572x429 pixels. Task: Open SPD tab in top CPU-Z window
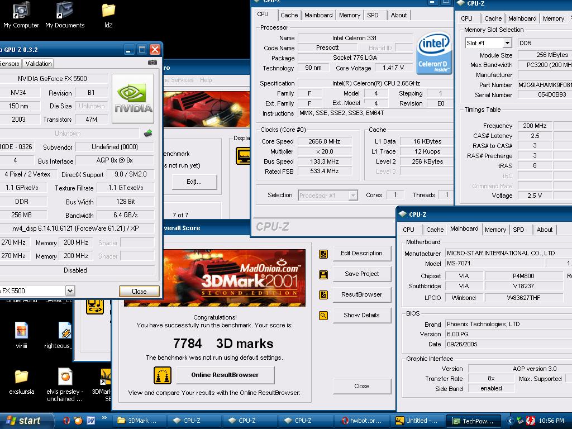[x=373, y=15]
